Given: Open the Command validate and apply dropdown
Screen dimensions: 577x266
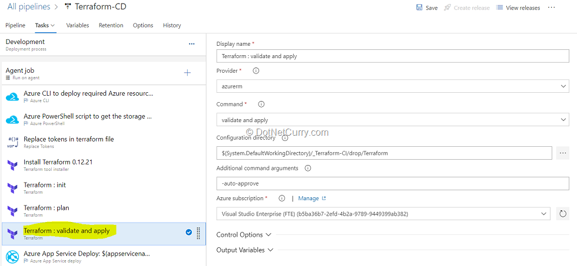Looking at the screenshot, I should [x=393, y=120].
